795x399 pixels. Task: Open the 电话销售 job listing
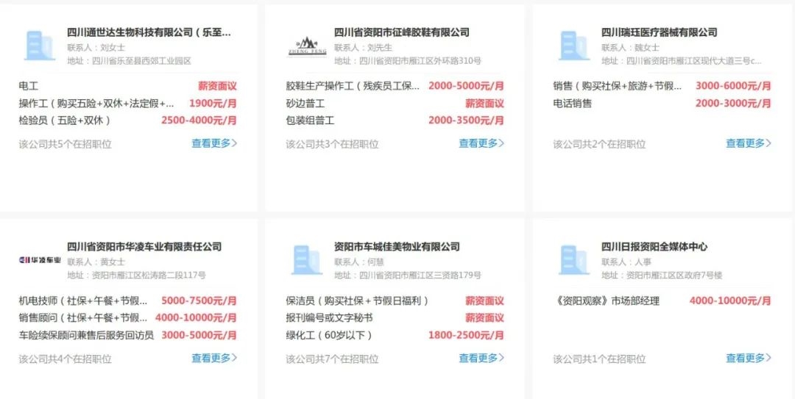(x=573, y=104)
